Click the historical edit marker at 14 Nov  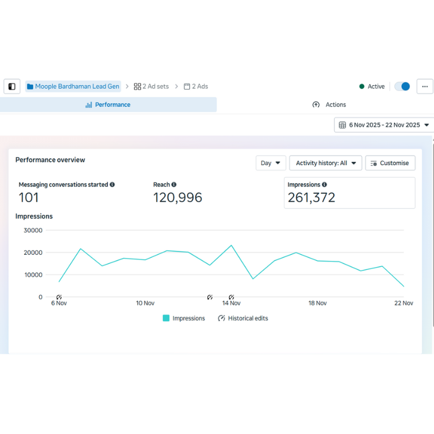231,297
